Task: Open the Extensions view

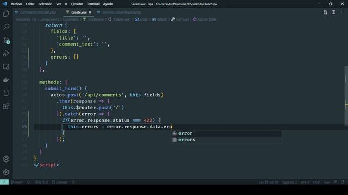Action: 6,106
